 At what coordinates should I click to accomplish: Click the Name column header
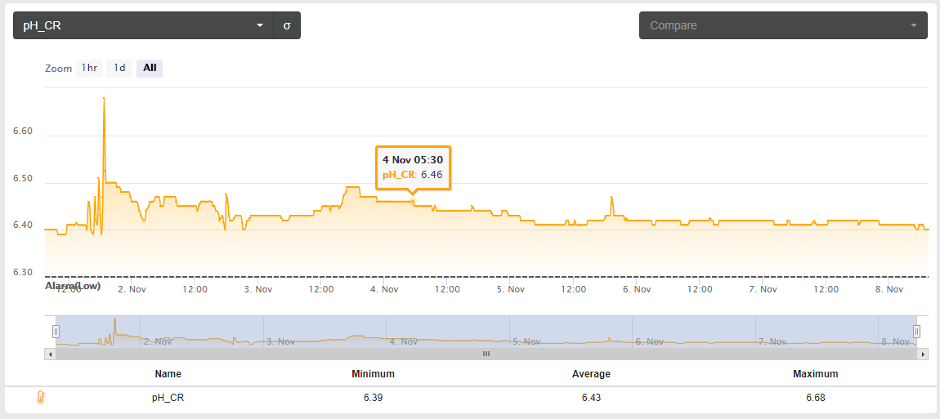(168, 374)
